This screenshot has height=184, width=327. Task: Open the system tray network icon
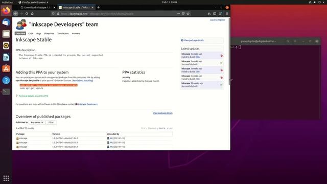coord(310,2)
